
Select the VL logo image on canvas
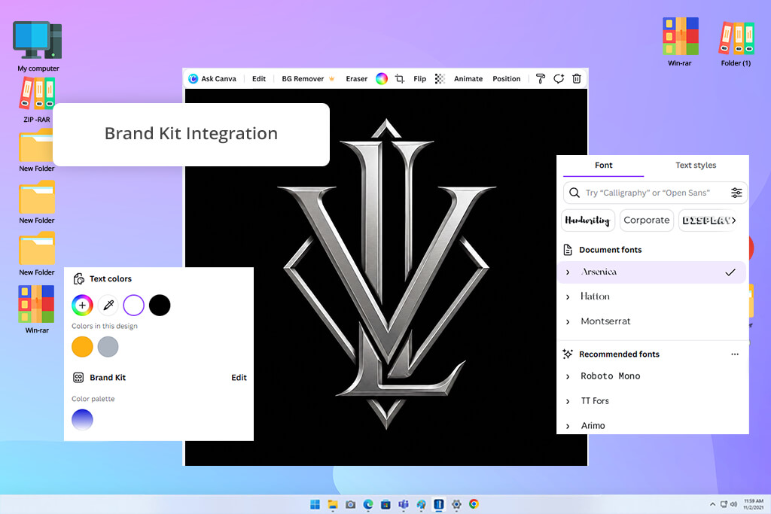(386, 274)
